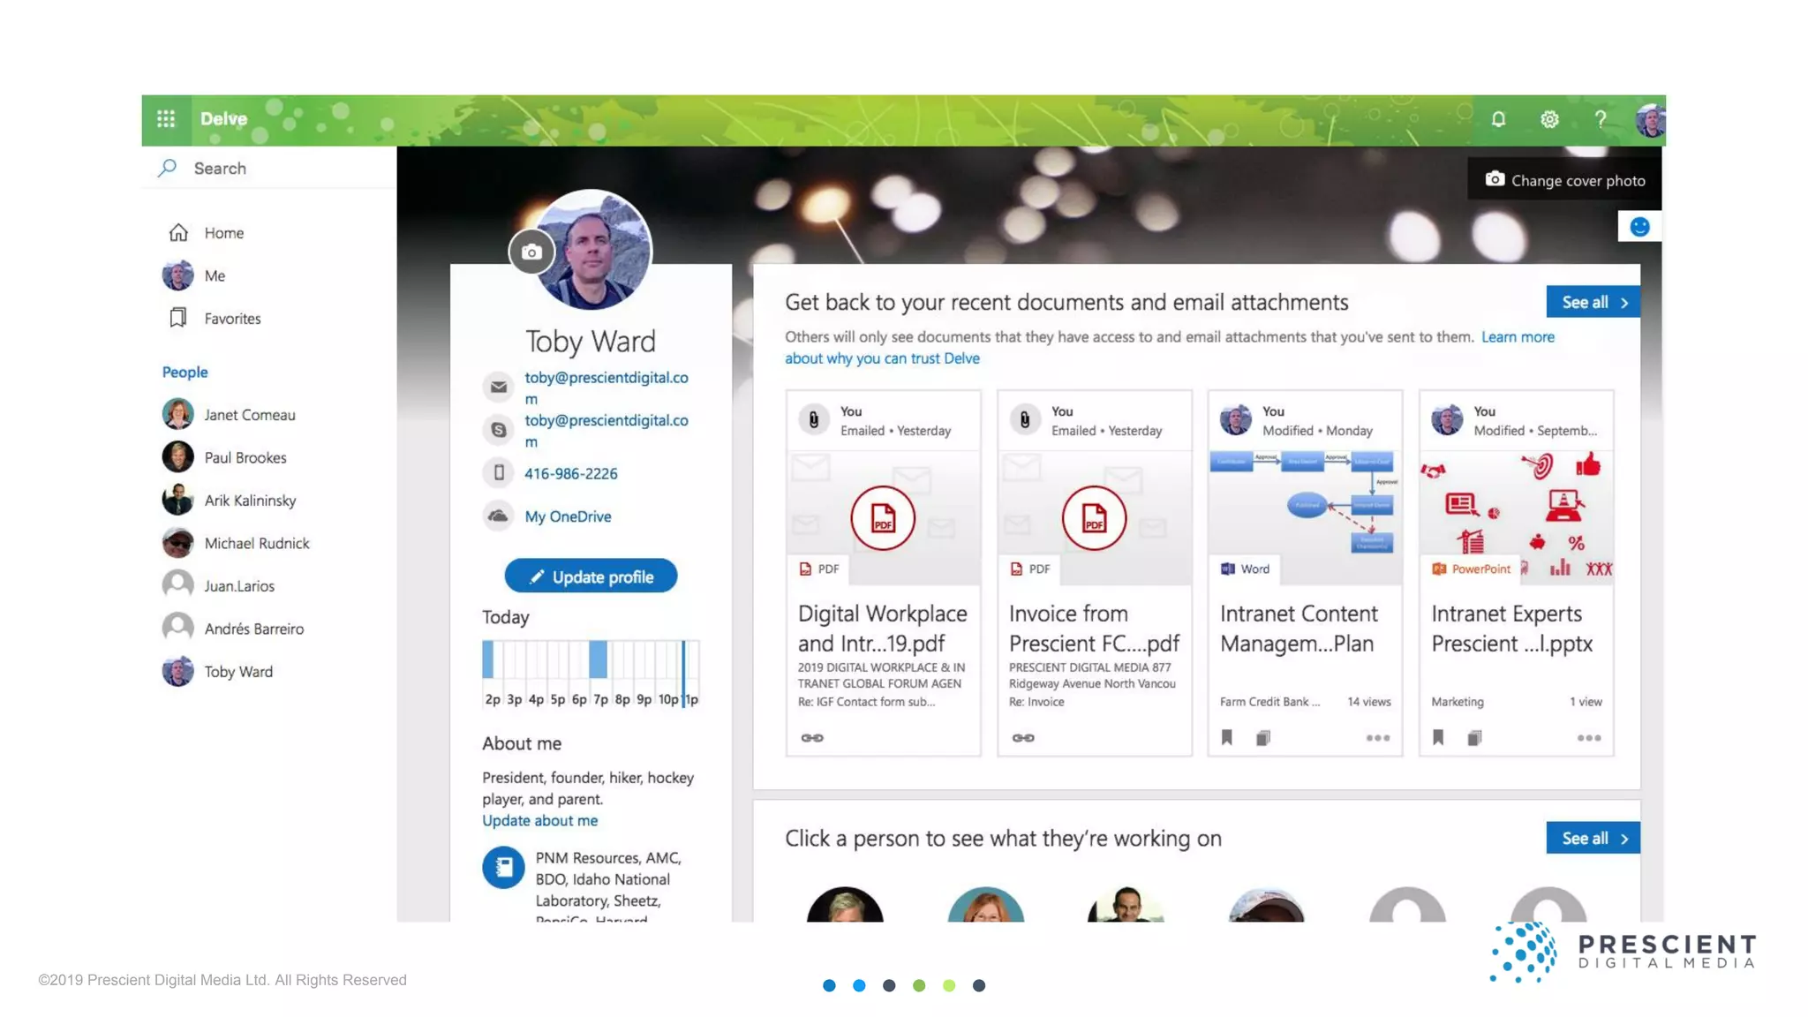This screenshot has height=1017, width=1808.
Task: Open Favorites in the left navigation
Action: (231, 319)
